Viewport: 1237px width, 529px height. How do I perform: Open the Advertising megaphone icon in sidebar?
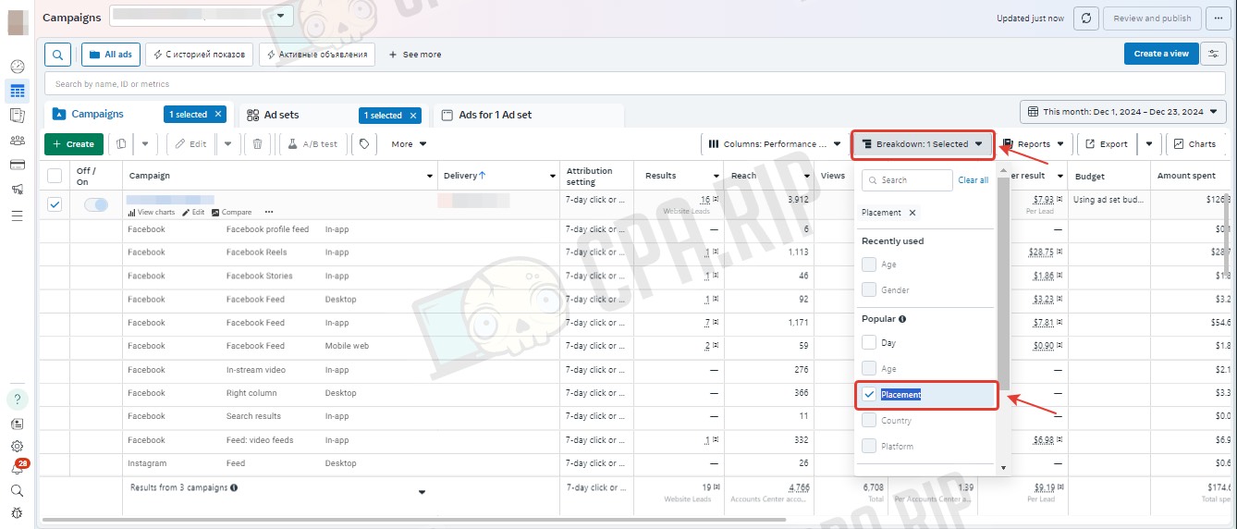[17, 190]
